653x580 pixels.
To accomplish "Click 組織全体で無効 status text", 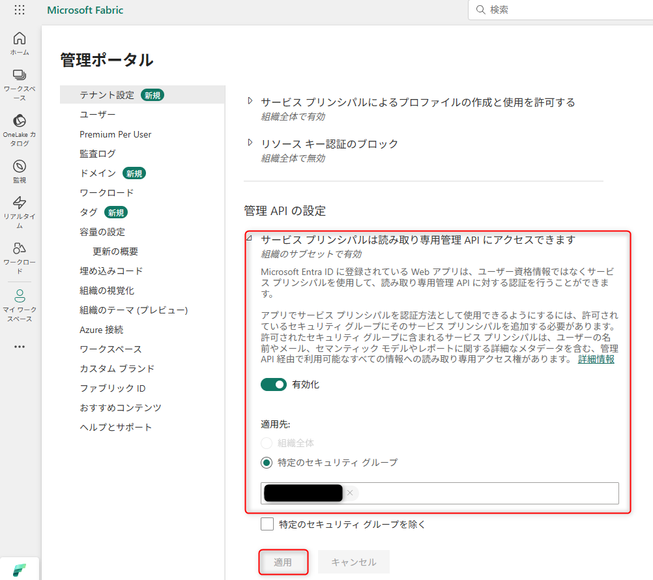I will (x=293, y=158).
